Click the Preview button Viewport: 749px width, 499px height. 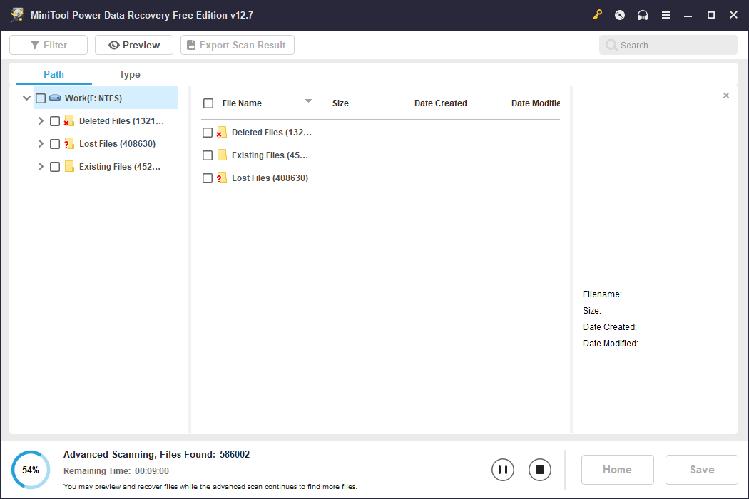[x=134, y=45]
